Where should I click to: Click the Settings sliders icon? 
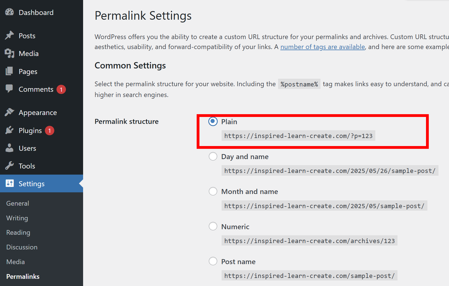click(x=10, y=183)
